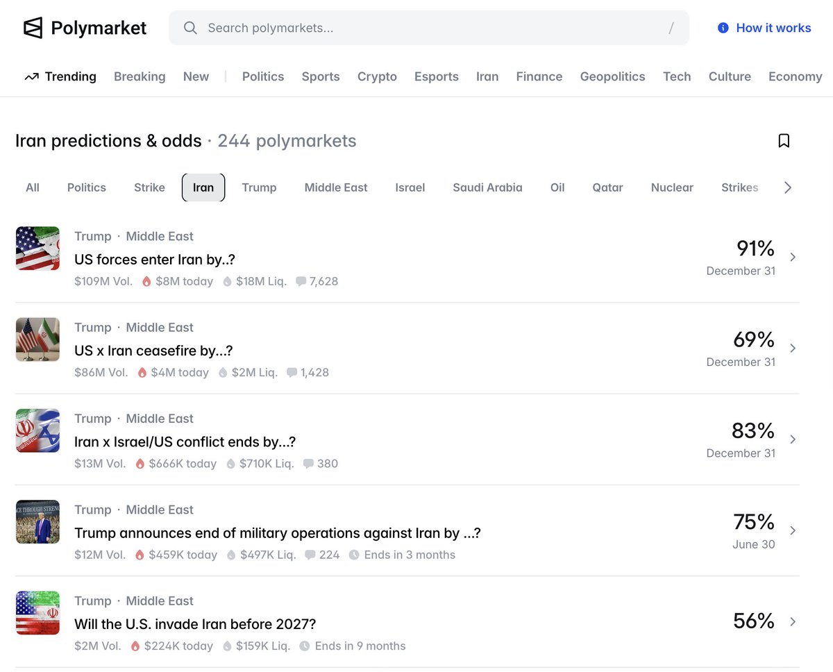Open the Iran category in top nav
Screen dimensions: 833x672
point(487,76)
